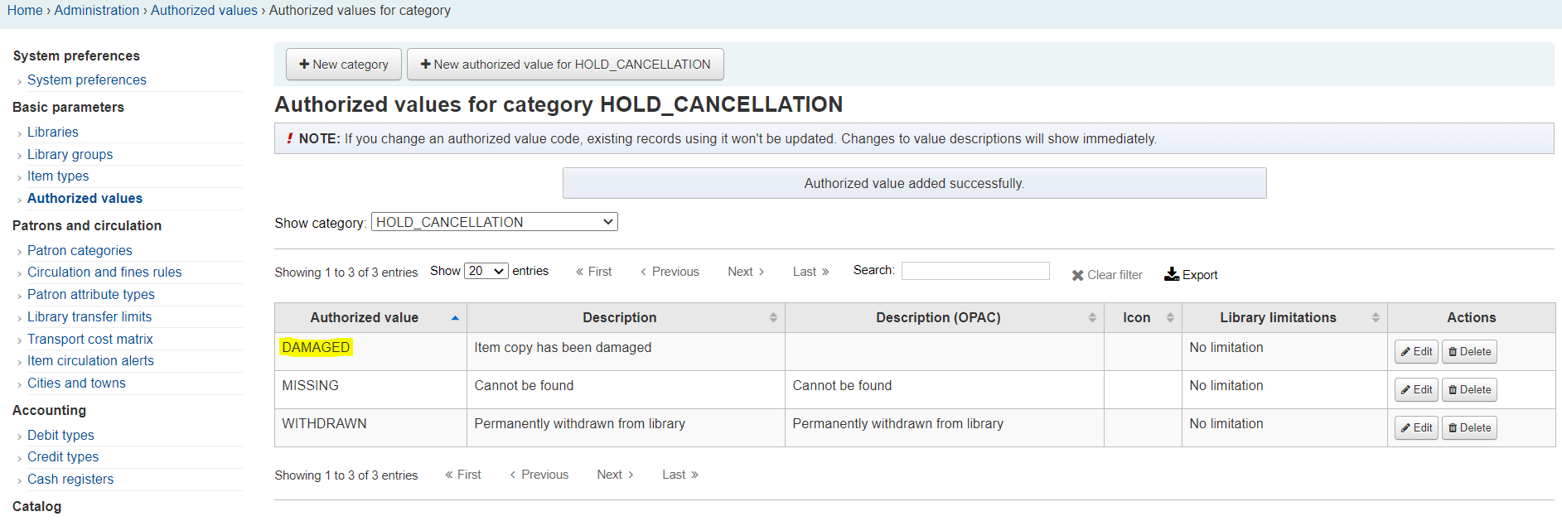1562x521 pixels.
Task: Open the Show category dropdown
Action: [x=494, y=222]
